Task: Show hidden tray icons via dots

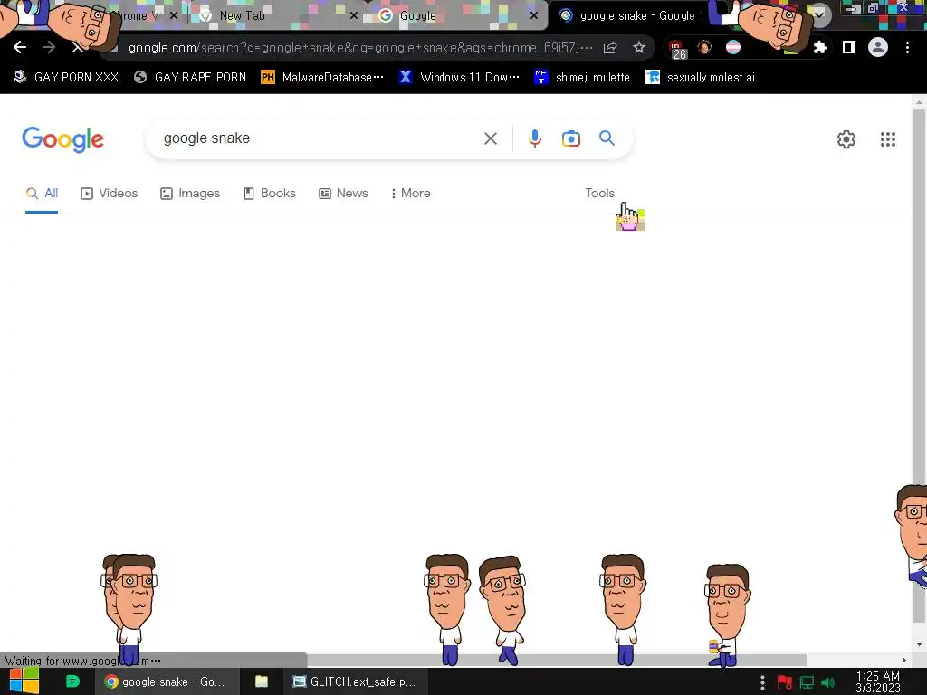Action: tap(762, 682)
